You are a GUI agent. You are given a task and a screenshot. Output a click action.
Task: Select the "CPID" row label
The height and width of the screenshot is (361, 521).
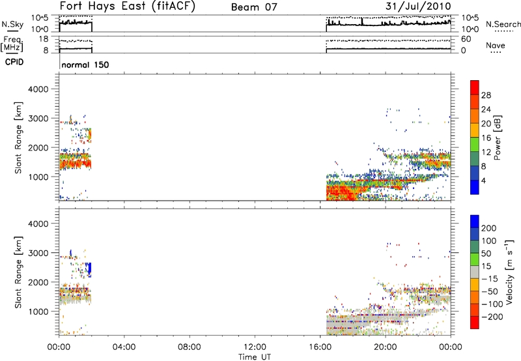coord(14,62)
